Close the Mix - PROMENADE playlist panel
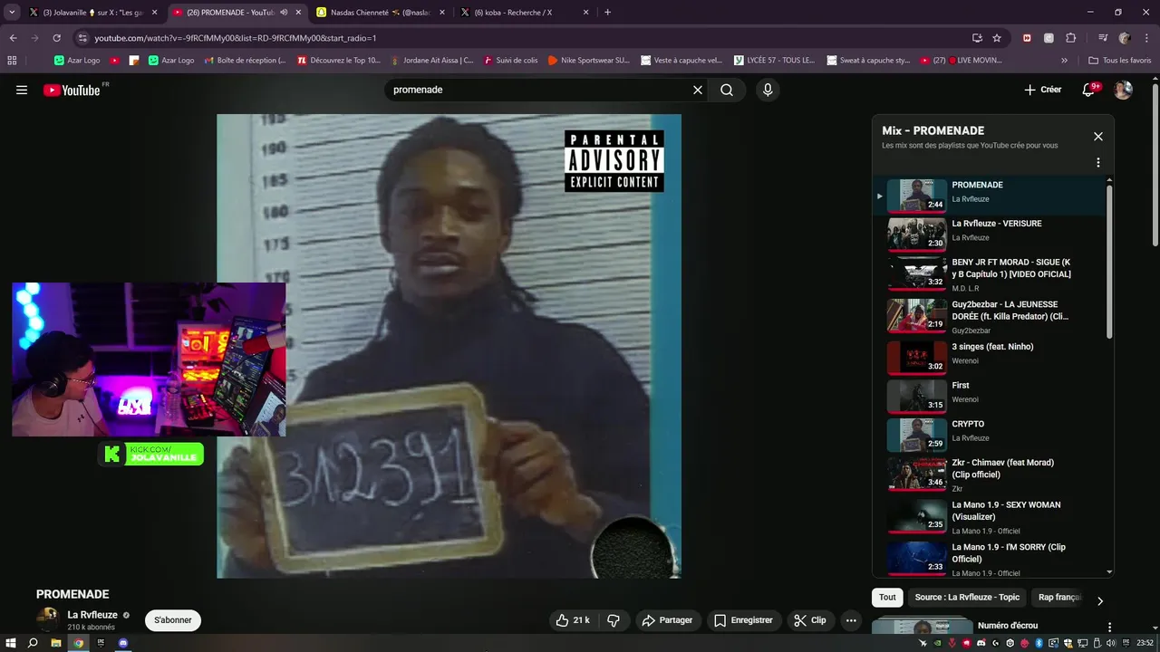Image resolution: width=1160 pixels, height=652 pixels. click(x=1098, y=137)
